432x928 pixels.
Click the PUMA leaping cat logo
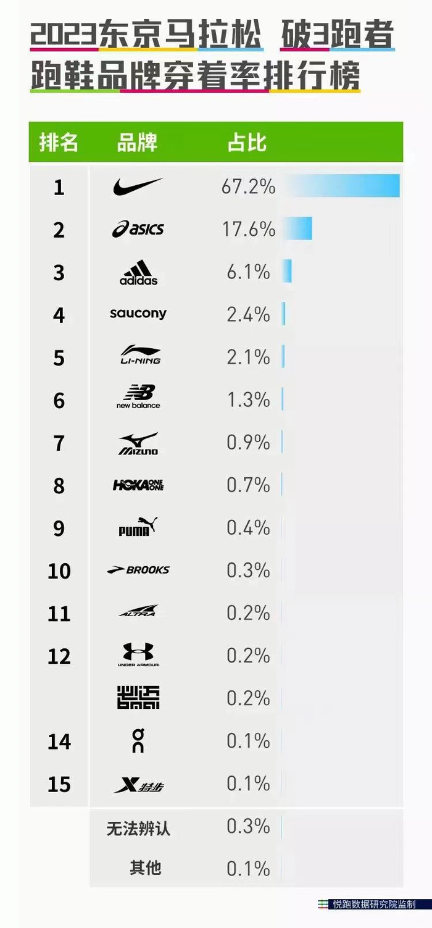click(x=138, y=527)
